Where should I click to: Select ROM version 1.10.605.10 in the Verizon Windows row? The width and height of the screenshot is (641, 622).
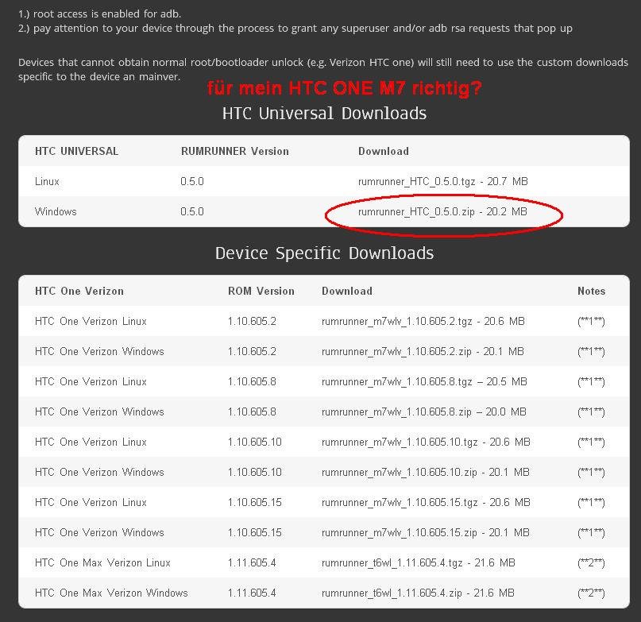[255, 473]
